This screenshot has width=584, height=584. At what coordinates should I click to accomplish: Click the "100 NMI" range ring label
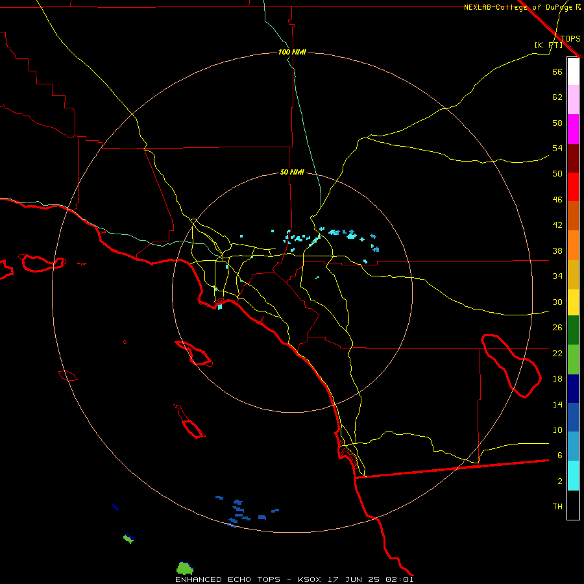point(292,52)
